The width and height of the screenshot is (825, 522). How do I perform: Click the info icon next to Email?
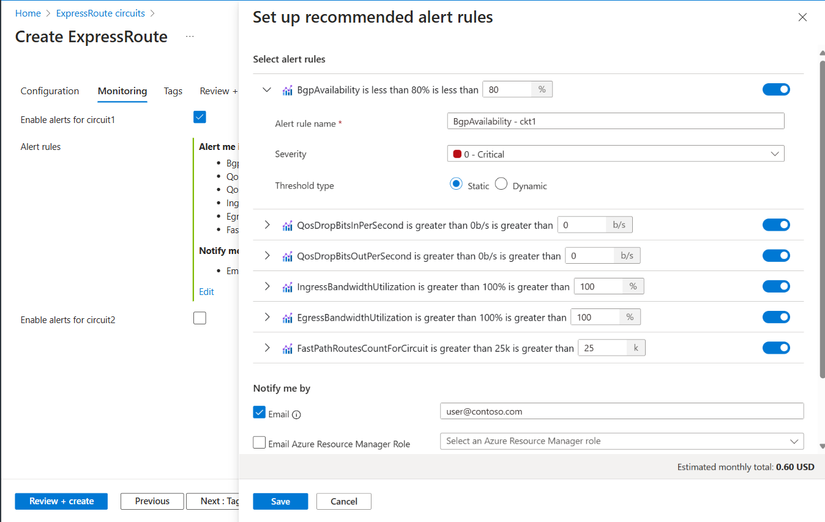pyautogui.click(x=297, y=415)
